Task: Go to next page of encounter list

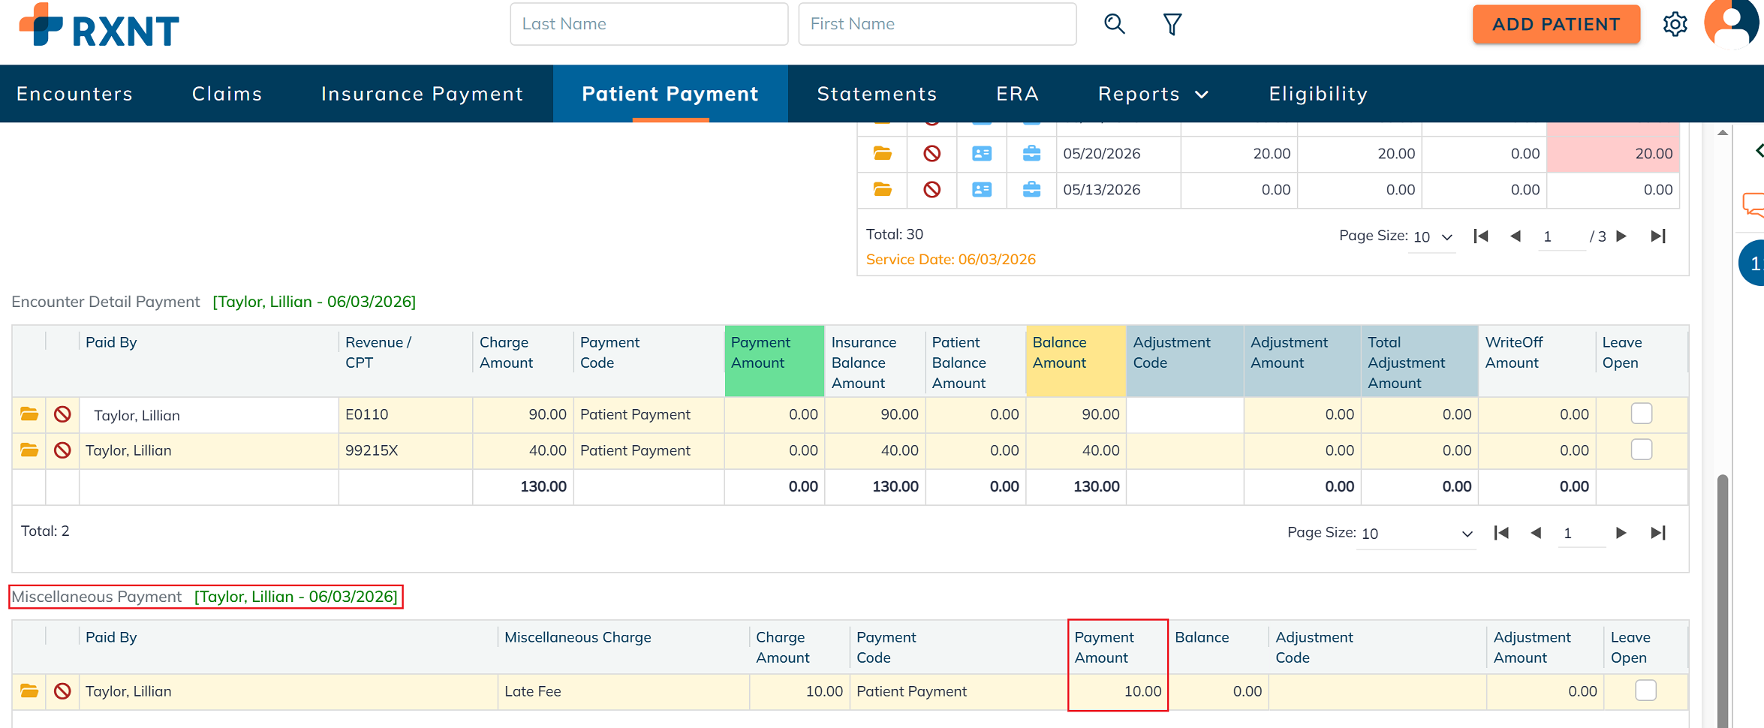Action: [x=1621, y=236]
